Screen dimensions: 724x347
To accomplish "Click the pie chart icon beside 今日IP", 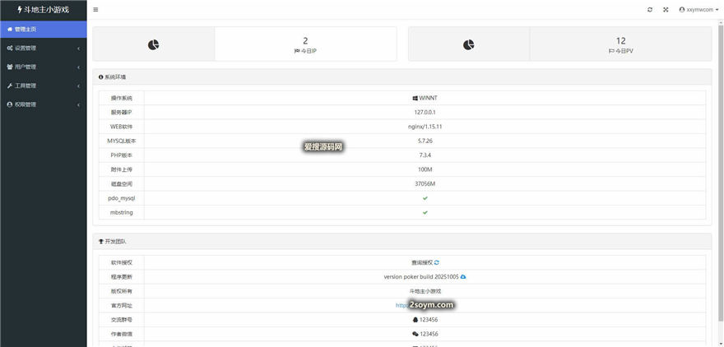I will pos(153,44).
